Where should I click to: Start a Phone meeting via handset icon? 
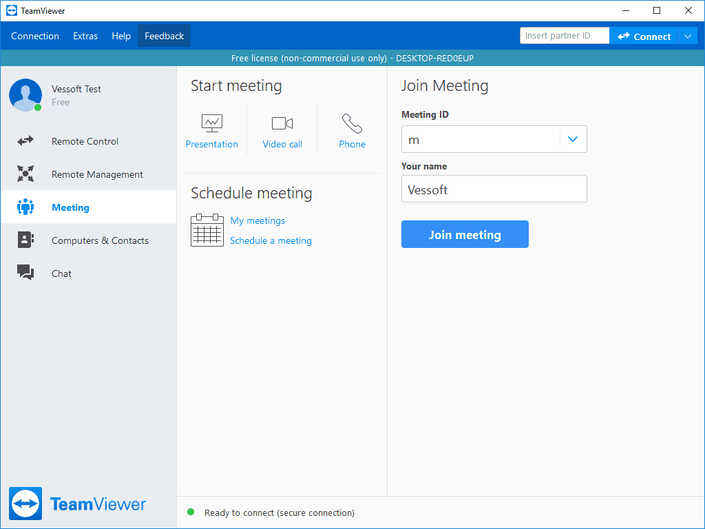(352, 124)
